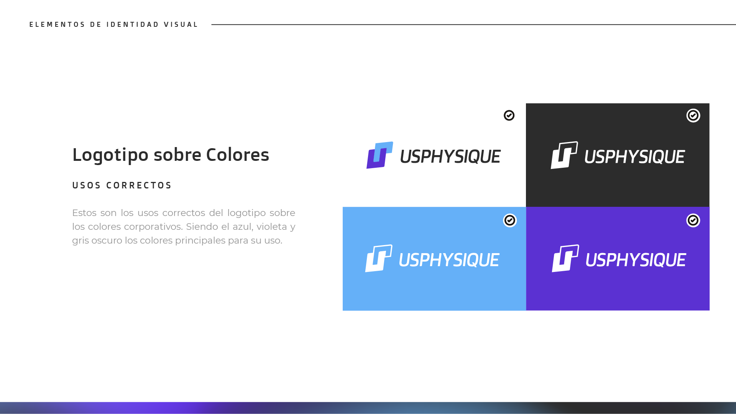Click USPHYSIQUE wordmark on white background
Image resolution: width=736 pixels, height=414 pixels.
(x=450, y=157)
